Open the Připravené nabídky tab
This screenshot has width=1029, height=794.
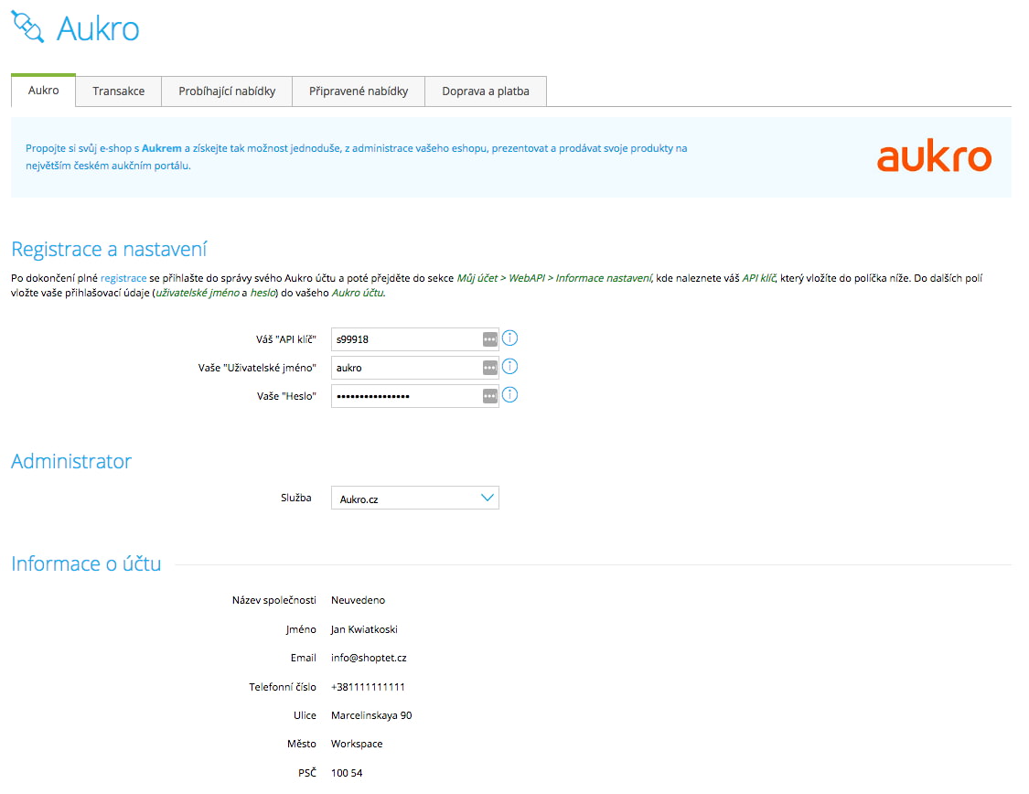(x=359, y=91)
